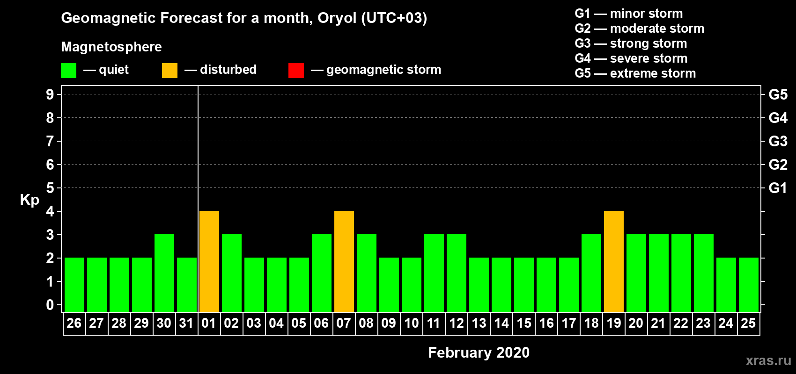Click the 'disturbed' legend label
Viewport: 796px width, 374px height.
[x=228, y=70]
